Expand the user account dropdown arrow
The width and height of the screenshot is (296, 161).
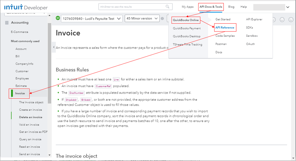click(288, 7)
